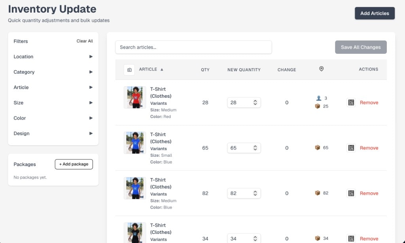
Task: Click the new quantity field showing 82
Action: coord(244,193)
